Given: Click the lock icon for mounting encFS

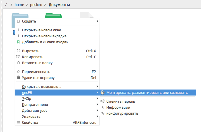Looking at the screenshot, I should (103, 92).
